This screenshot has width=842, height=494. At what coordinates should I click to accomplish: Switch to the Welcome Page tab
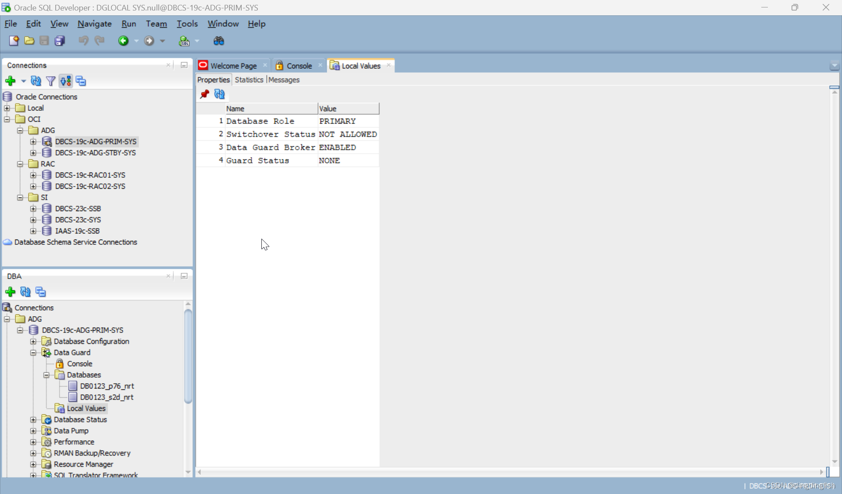tap(233, 66)
